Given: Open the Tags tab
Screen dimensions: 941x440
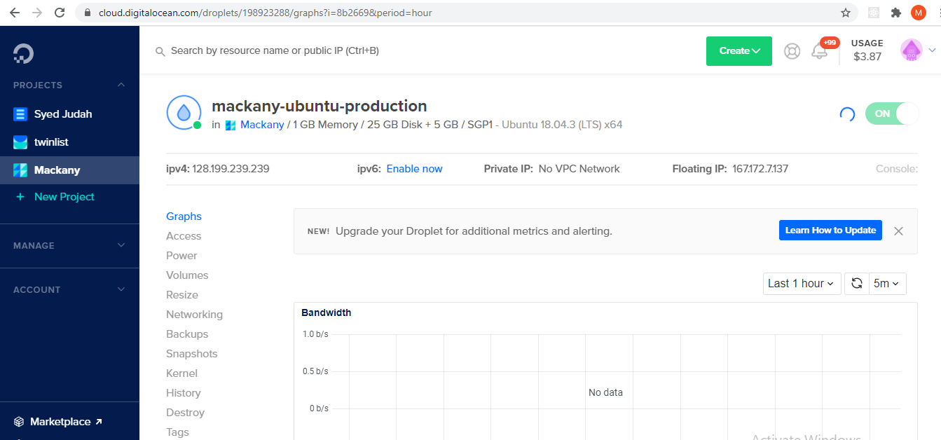Looking at the screenshot, I should coord(177,432).
